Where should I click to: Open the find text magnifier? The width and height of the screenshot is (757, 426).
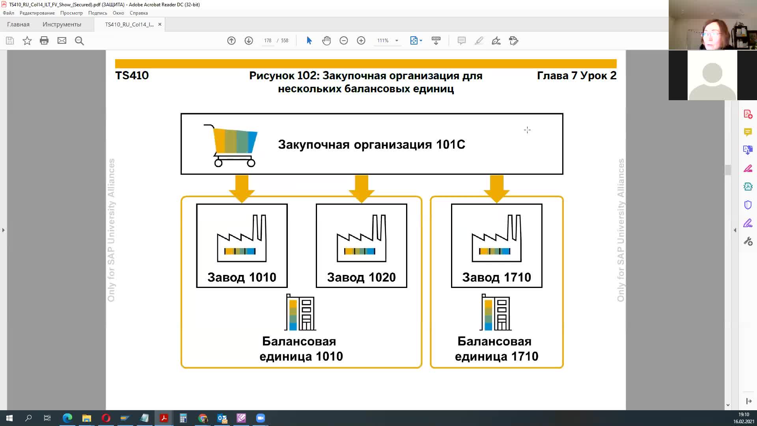(79, 41)
